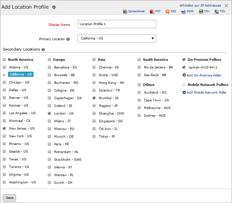
Task: Uncheck the opman-m10-64-1 poller
Action: pos(184,67)
